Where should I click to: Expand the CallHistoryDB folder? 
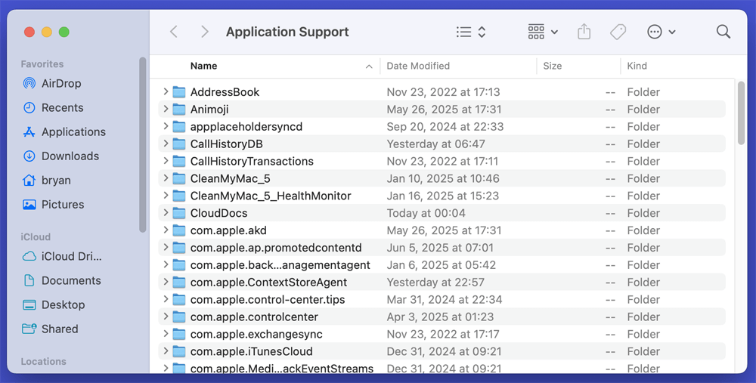166,144
